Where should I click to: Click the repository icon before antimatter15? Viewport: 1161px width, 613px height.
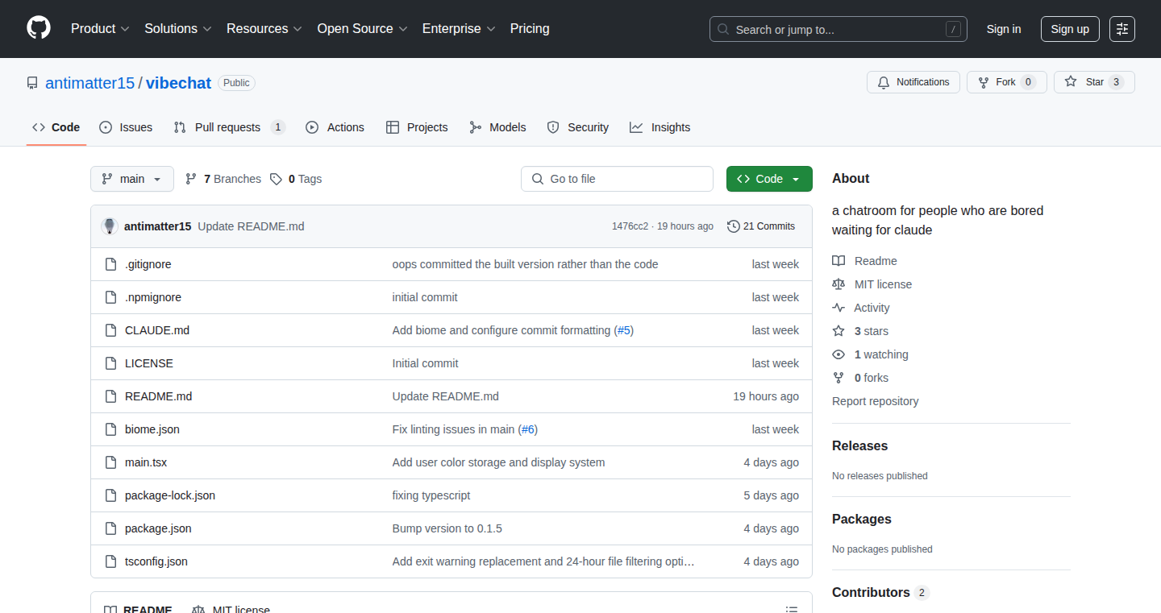point(32,83)
